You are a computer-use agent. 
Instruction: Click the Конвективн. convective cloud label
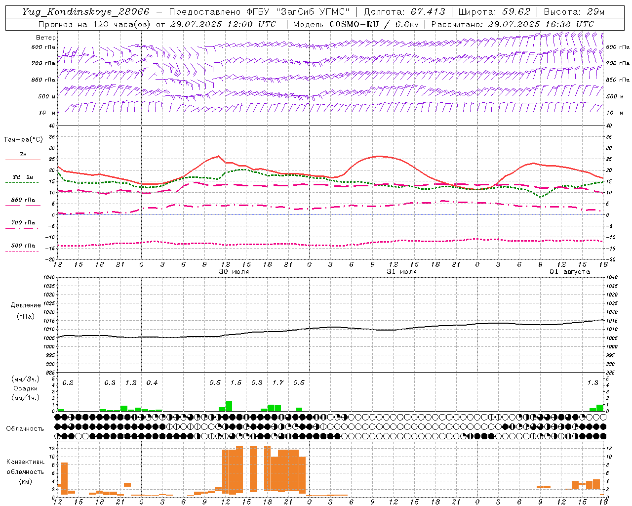[x=25, y=462]
